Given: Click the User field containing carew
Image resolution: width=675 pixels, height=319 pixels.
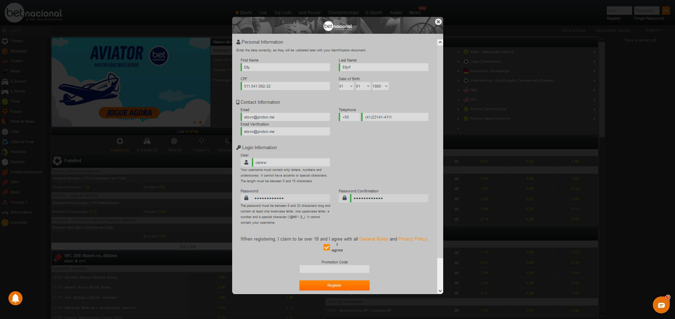Looking at the screenshot, I should coord(291,162).
